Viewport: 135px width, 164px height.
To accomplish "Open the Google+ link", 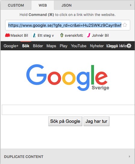I will 11,46.
